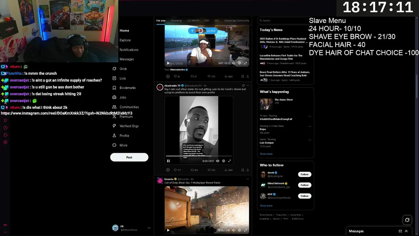Image resolution: width=419 pixels, height=236 pixels.
Task: Like the post with 3.7K likes
Action: pos(211,76)
